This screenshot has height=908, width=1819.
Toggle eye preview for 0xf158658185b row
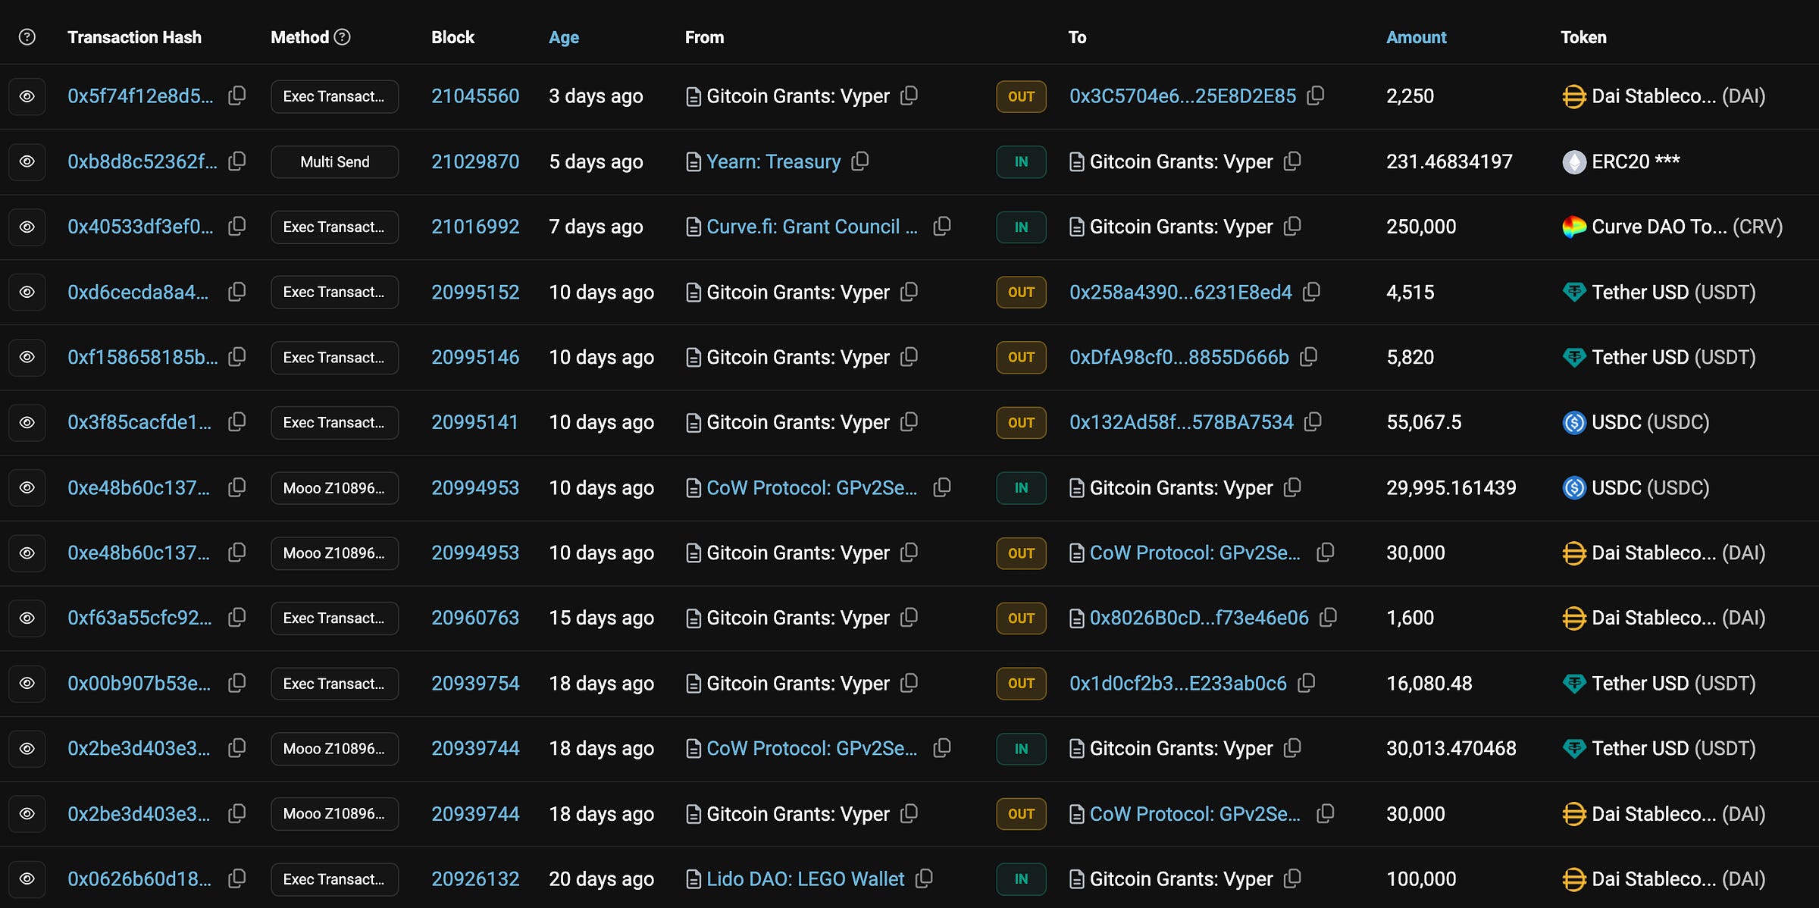pyautogui.click(x=27, y=357)
